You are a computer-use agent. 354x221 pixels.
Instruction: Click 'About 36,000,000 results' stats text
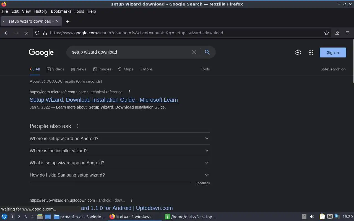(66, 81)
